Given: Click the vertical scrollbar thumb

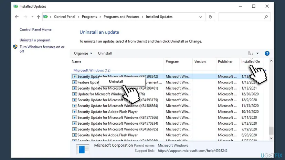Looking at the screenshot, I should click(x=271, y=130).
